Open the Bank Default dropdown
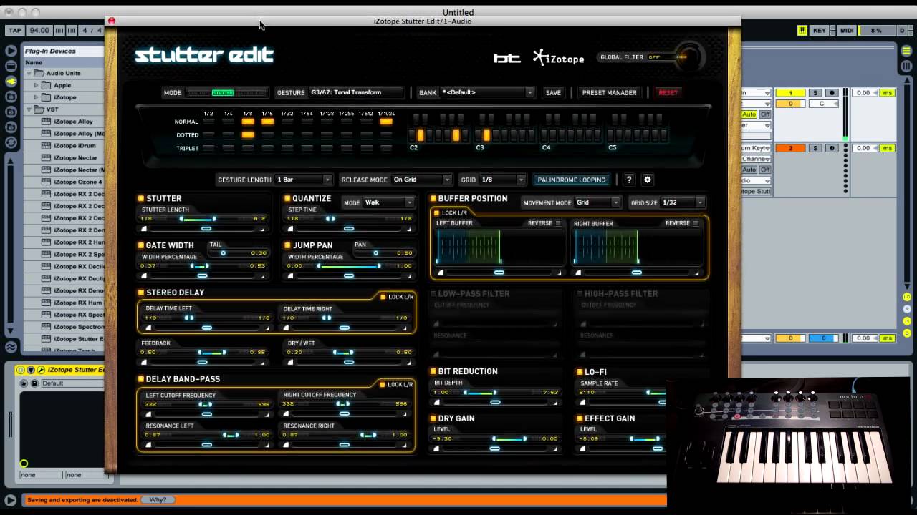917x515 pixels. point(486,92)
